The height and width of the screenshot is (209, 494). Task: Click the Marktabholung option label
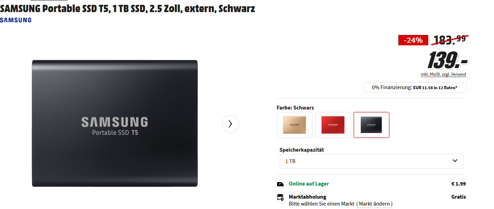pyautogui.click(x=307, y=197)
